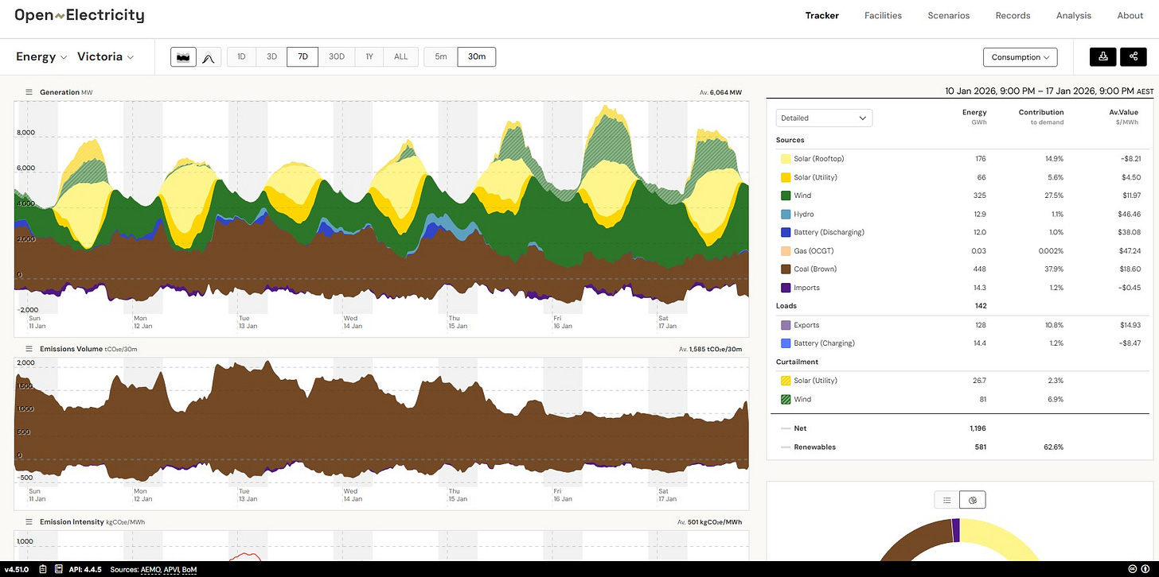
Task: Click the attribution icon in the footer
Action: (x=1145, y=569)
